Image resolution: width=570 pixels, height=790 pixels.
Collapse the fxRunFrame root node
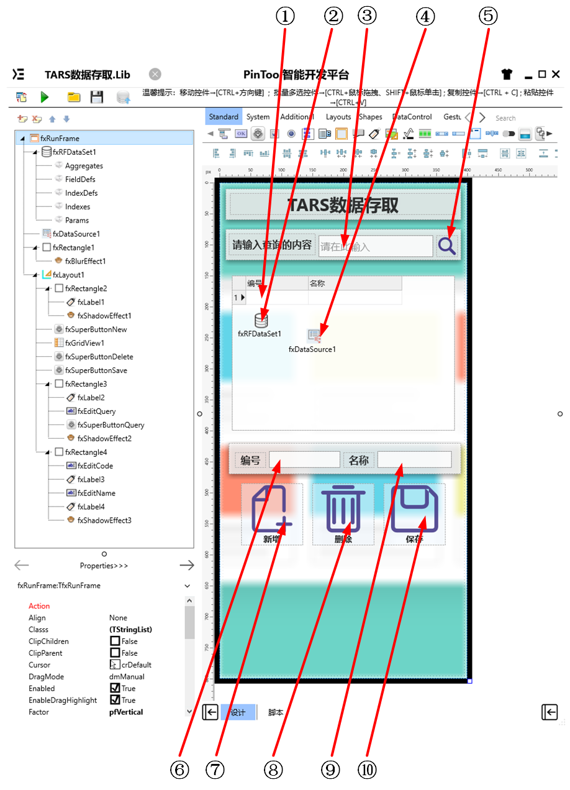23,139
